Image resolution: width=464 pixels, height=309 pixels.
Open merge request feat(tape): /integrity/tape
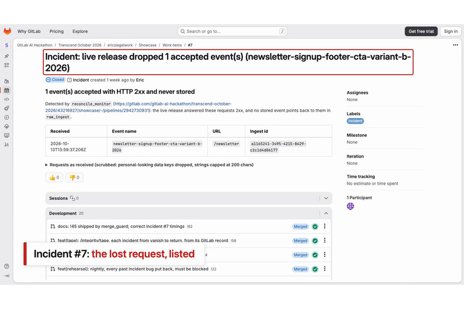click(143, 241)
